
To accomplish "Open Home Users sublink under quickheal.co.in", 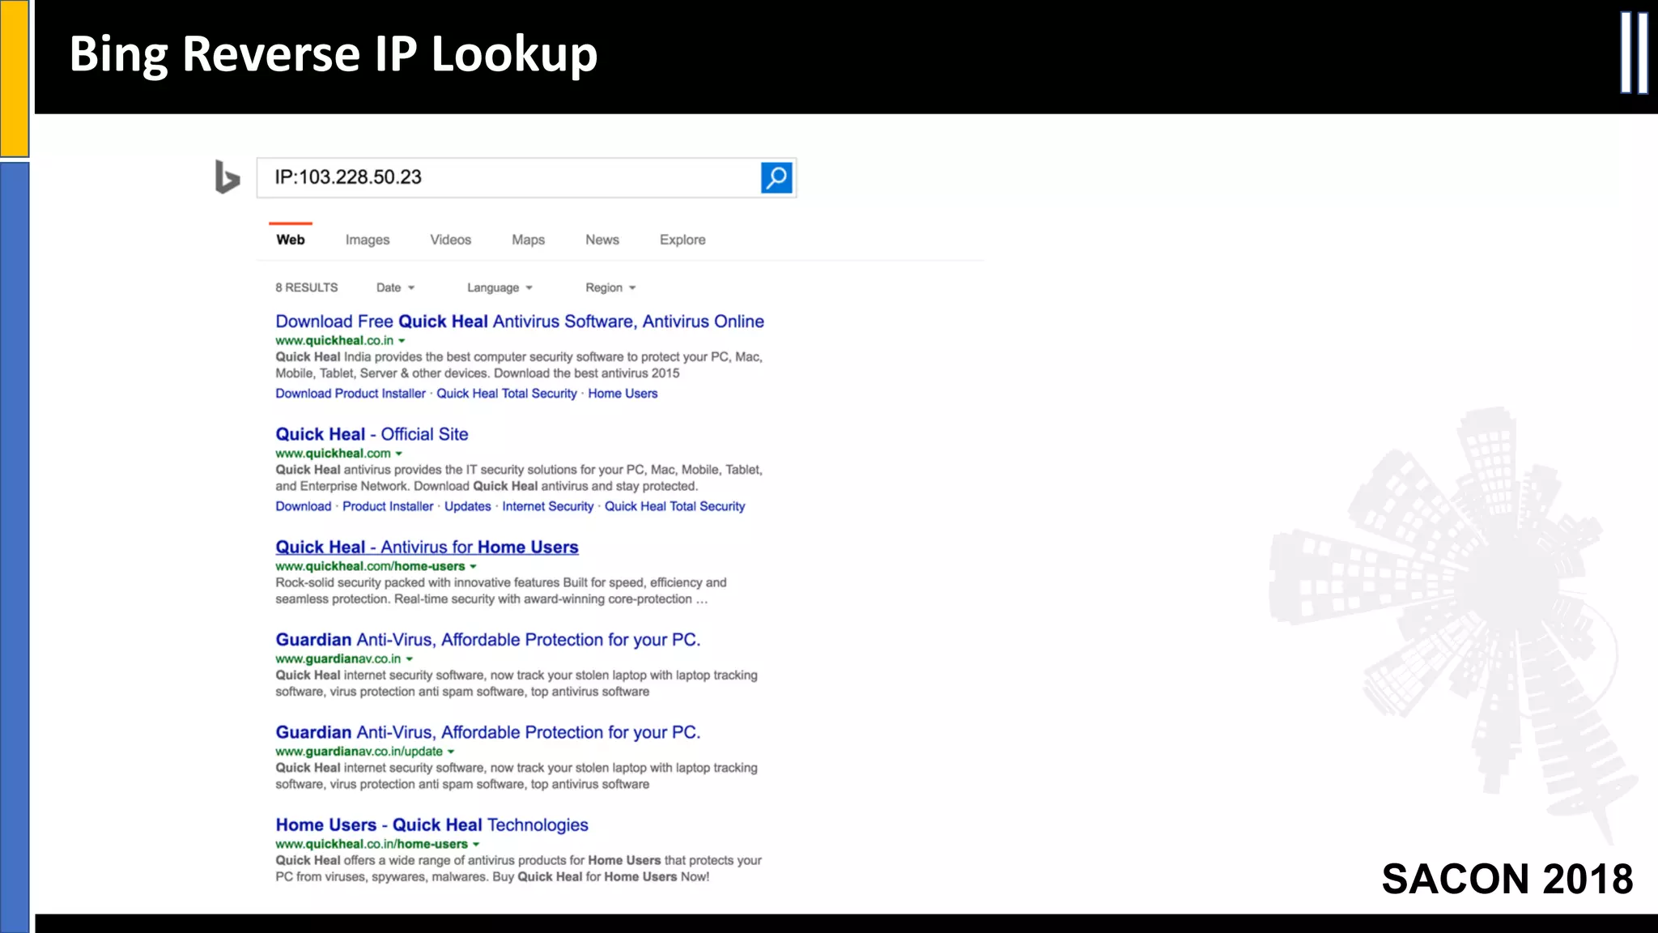I will click(623, 394).
